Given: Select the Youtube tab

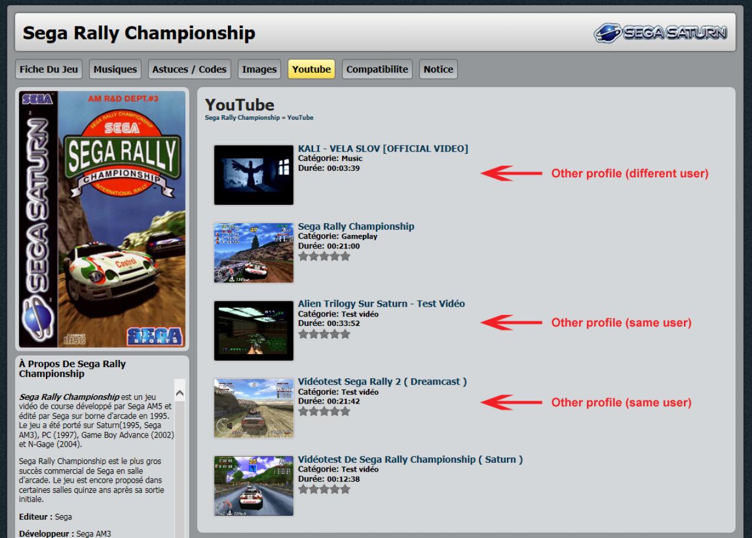Looking at the screenshot, I should point(311,69).
